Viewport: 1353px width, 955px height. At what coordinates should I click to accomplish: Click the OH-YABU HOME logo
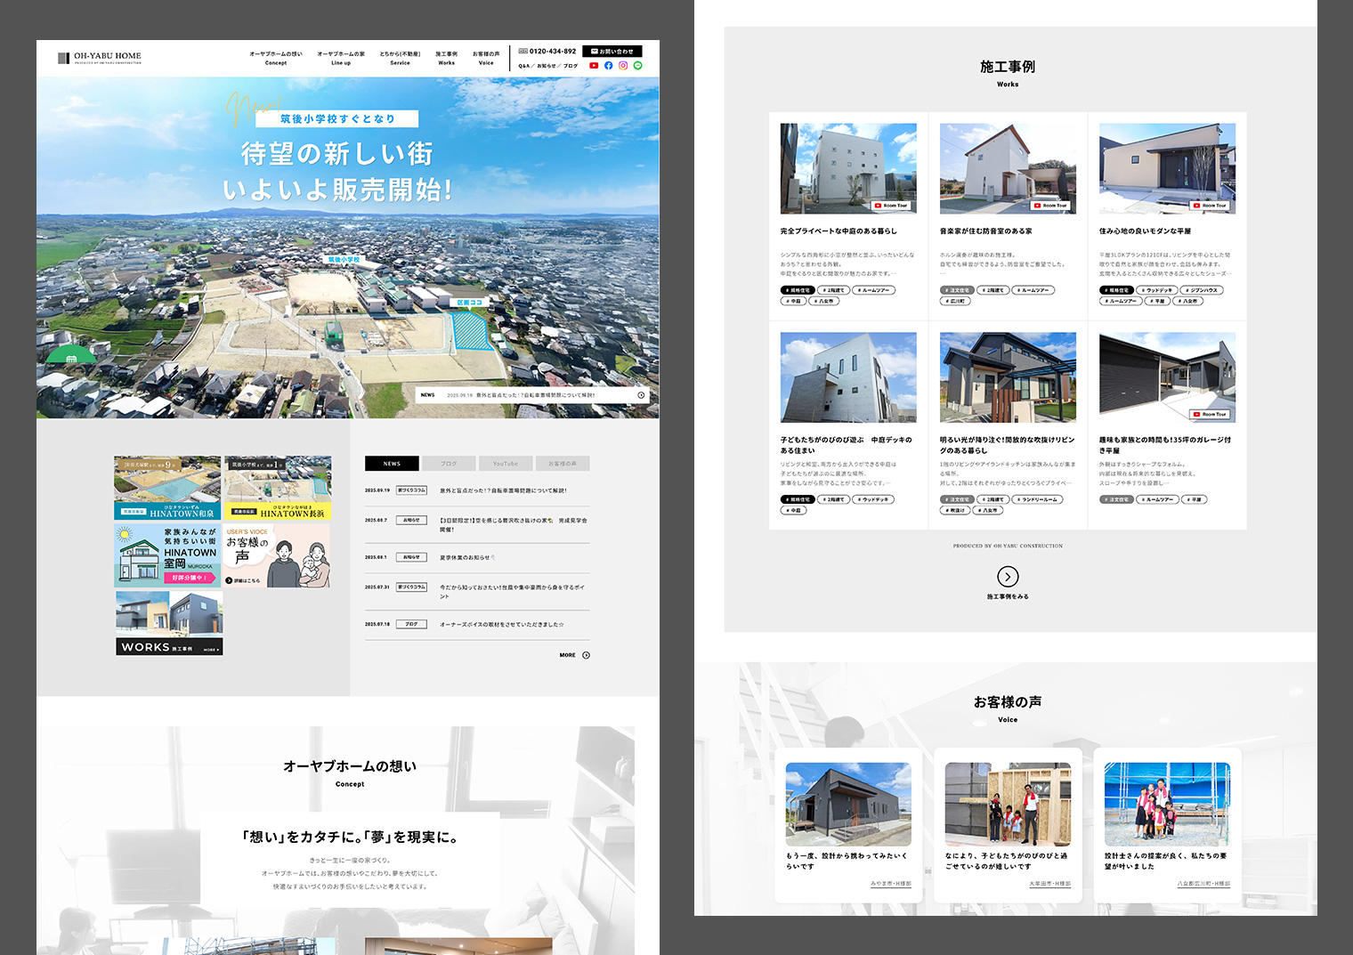(x=100, y=58)
